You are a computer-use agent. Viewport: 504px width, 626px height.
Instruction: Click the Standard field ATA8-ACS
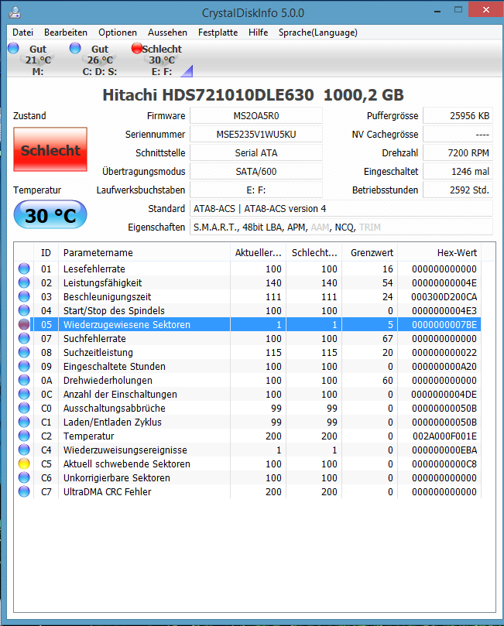[341, 208]
